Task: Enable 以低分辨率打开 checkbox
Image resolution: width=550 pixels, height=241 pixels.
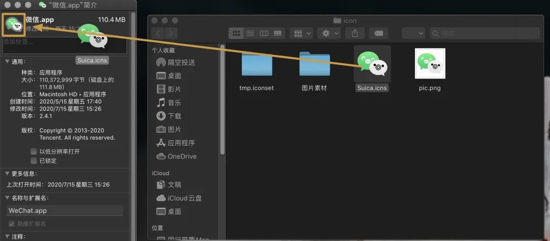Action: [x=34, y=151]
